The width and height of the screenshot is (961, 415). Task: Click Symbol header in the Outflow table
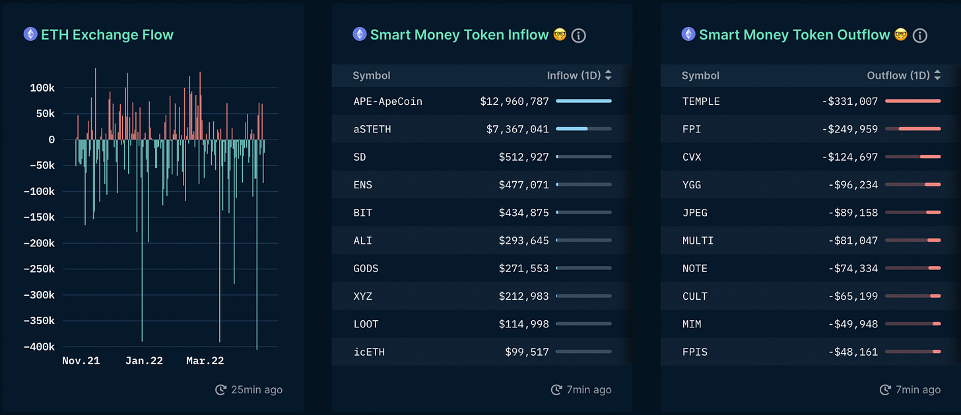pyautogui.click(x=700, y=76)
